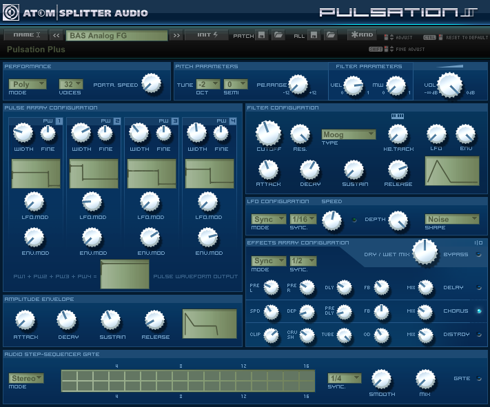Select pulse array PW 2 number badge
Image resolution: width=490 pixels, height=407 pixels.
[117, 121]
